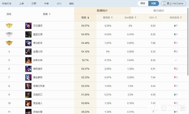This screenshot has width=189, height=114.
Task: Sort the table by 英雄 name
Action: coord(47,14)
